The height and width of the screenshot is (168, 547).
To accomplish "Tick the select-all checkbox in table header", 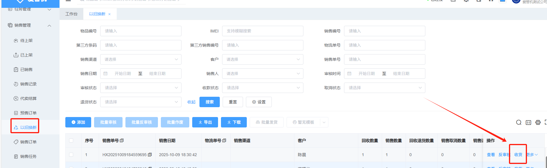I will (71, 140).
